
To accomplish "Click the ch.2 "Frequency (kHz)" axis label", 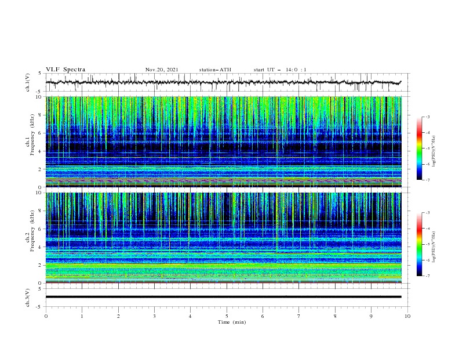I will 32,230.
